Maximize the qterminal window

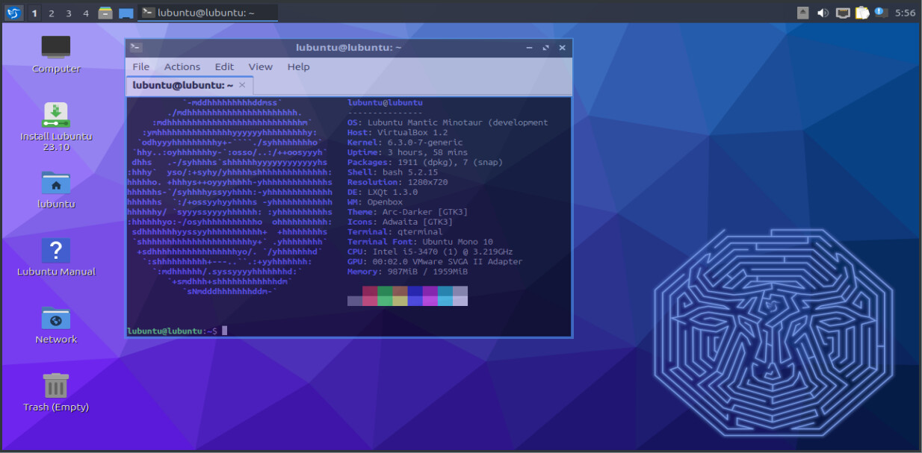(546, 47)
